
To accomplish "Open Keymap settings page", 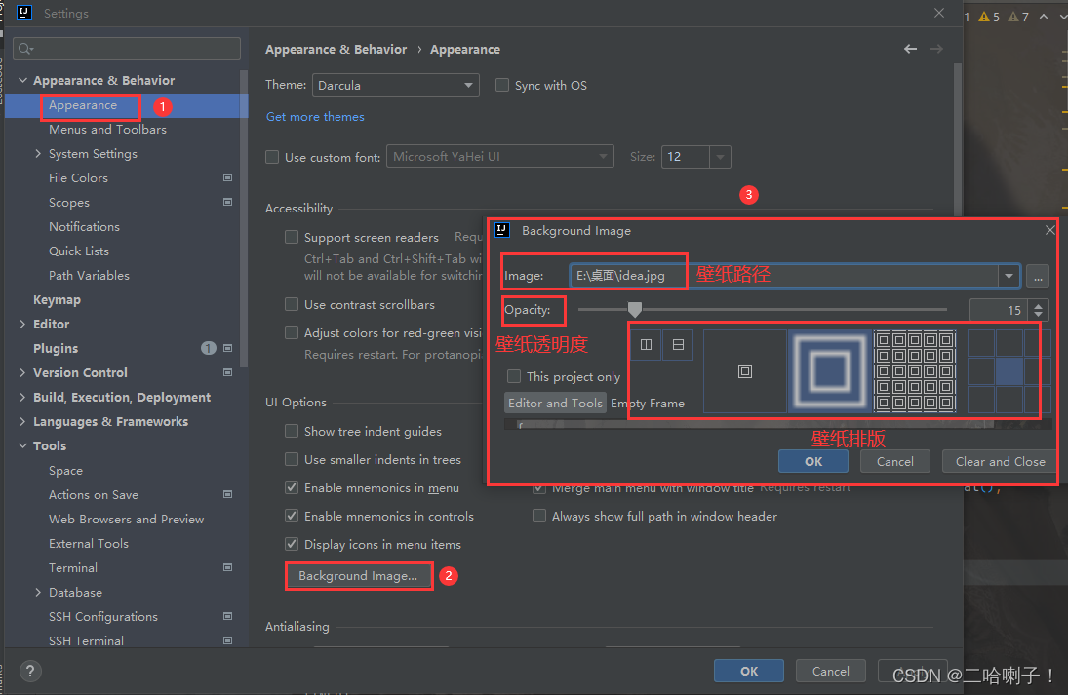I will 58,299.
